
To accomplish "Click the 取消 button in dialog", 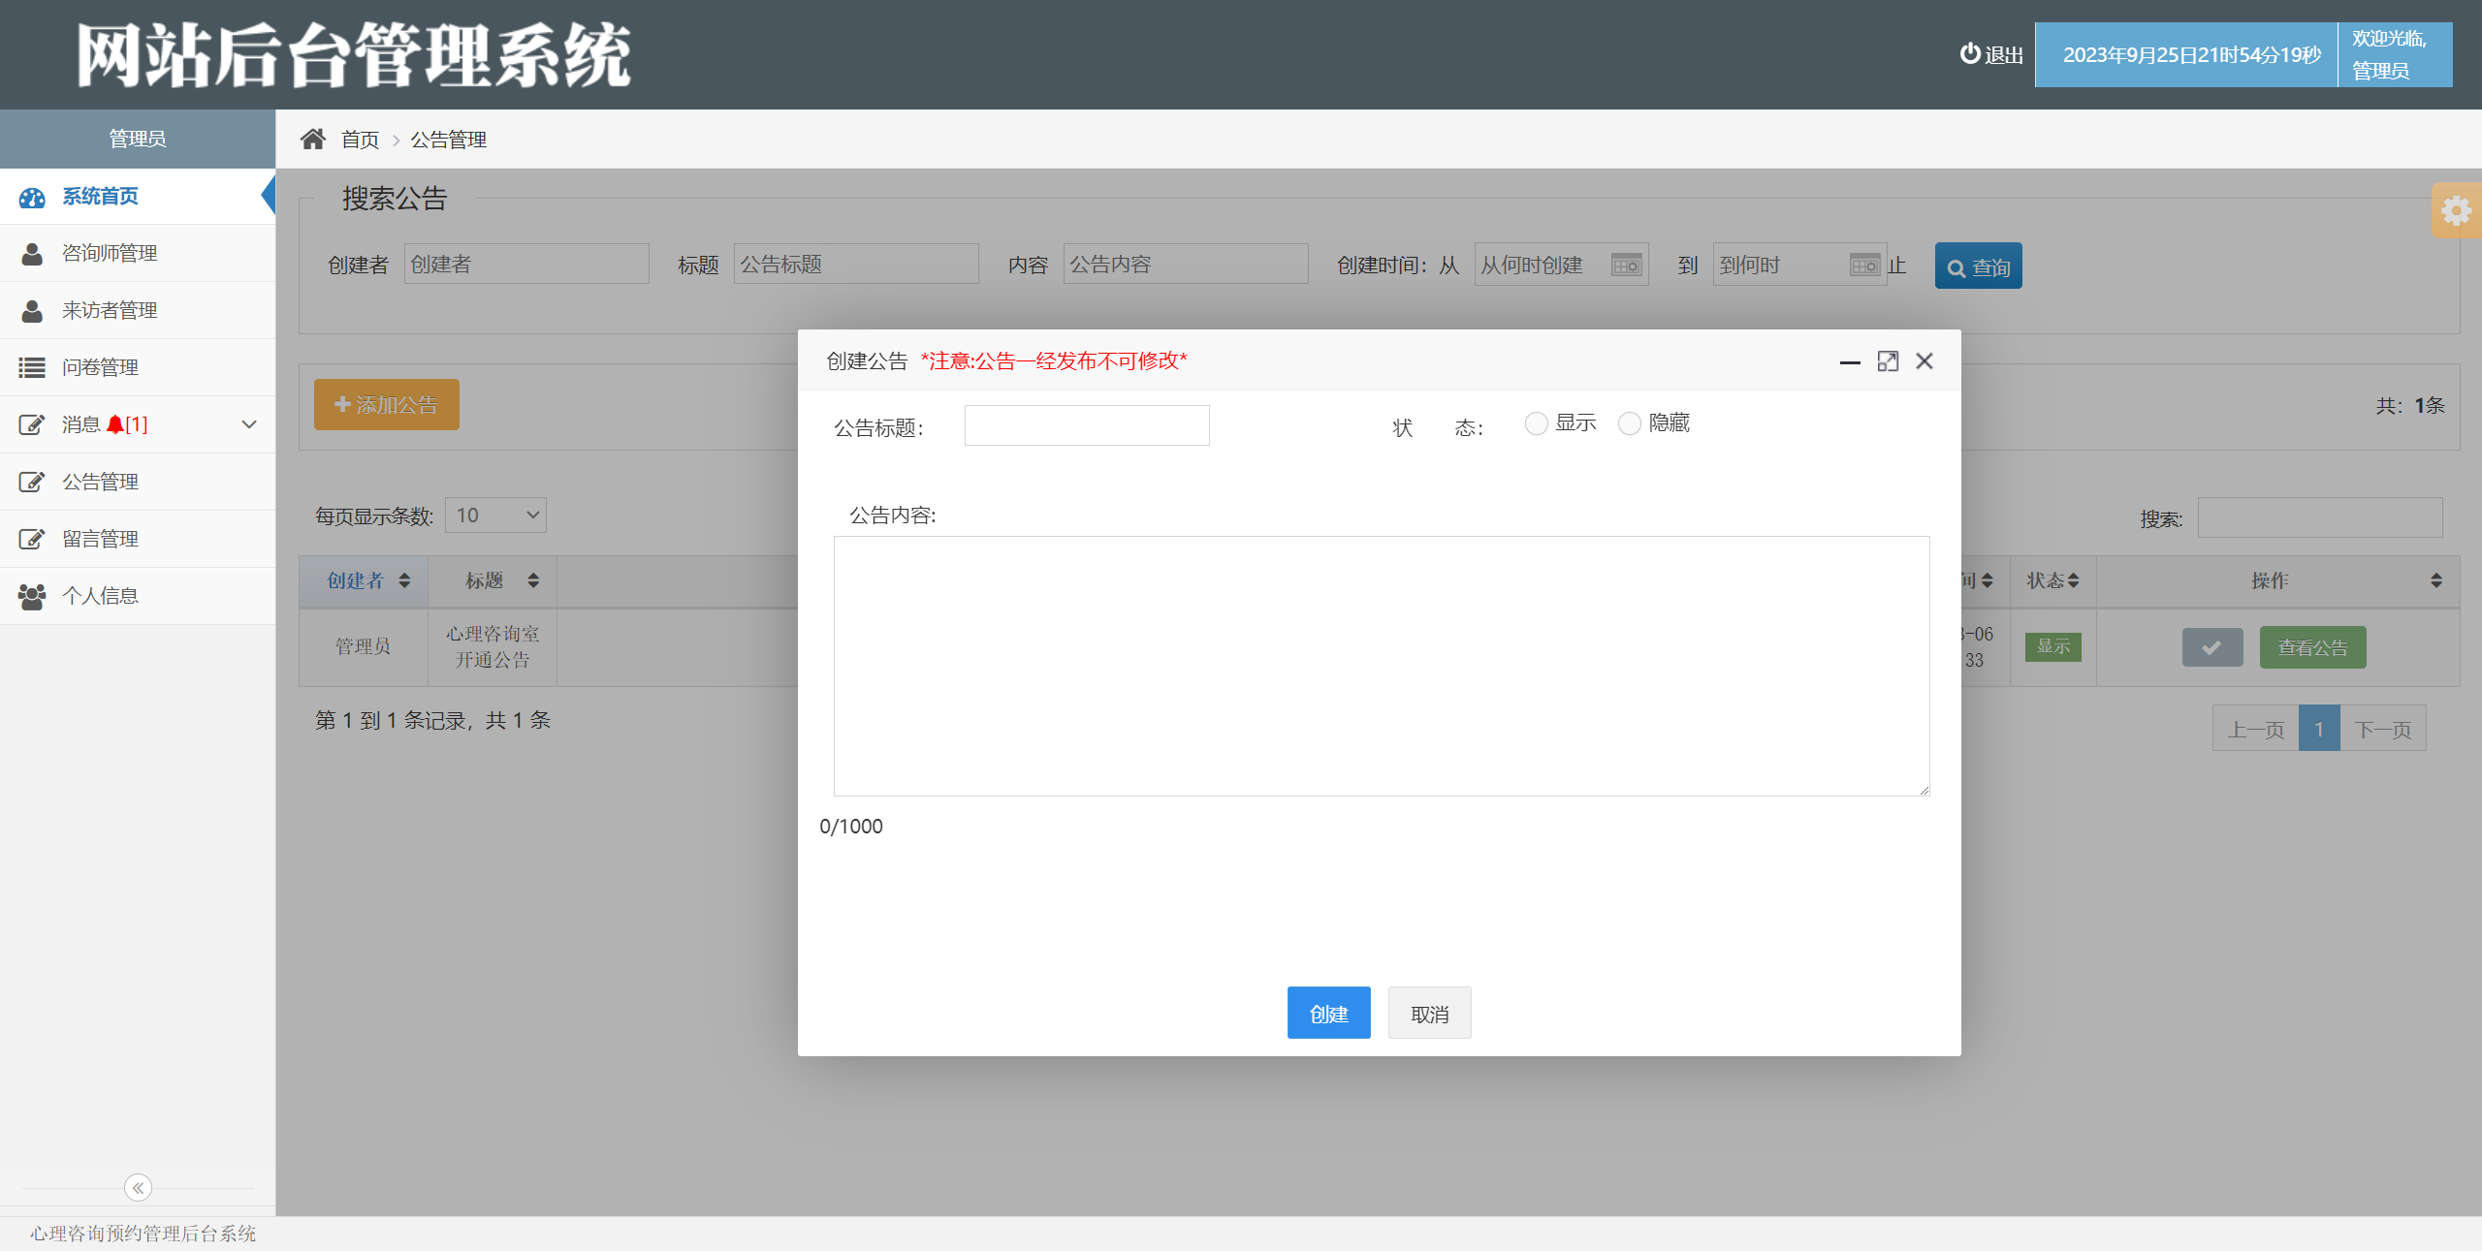I will coord(1429,1013).
